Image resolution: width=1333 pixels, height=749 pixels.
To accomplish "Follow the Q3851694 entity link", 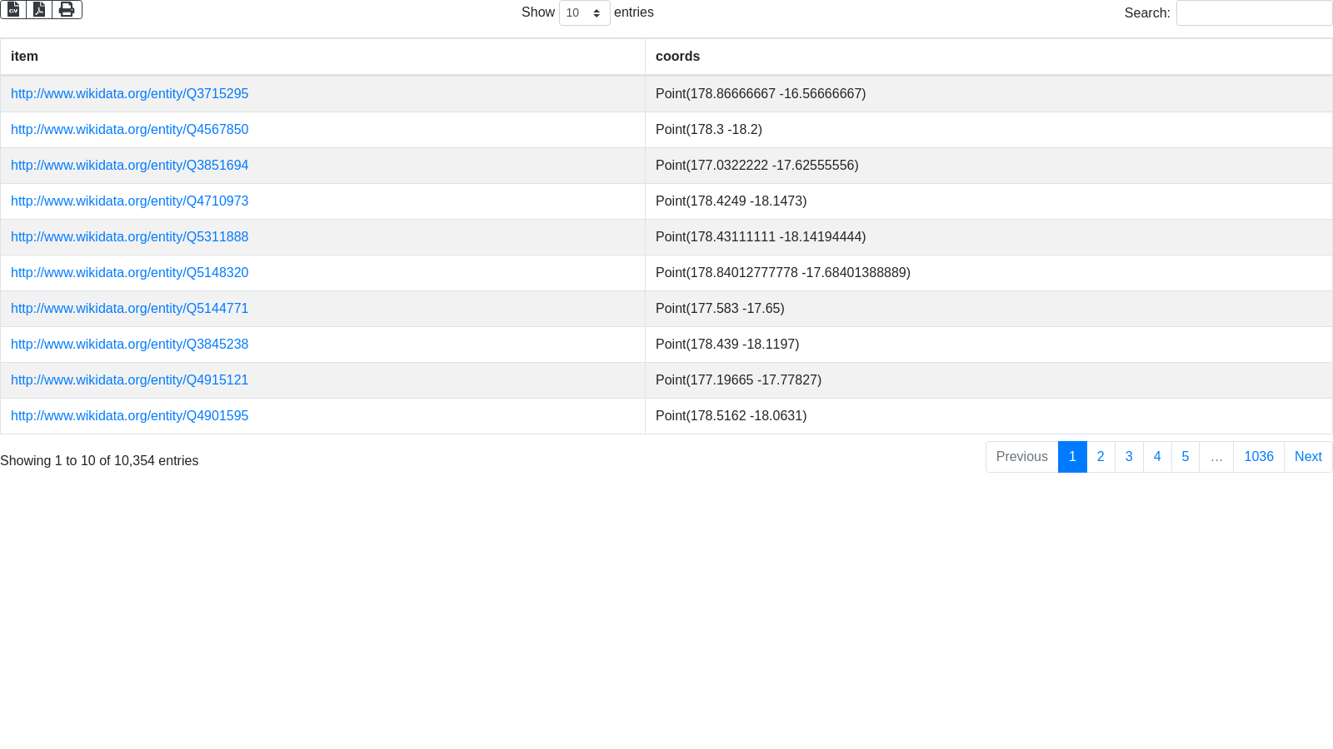I will tap(129, 166).
